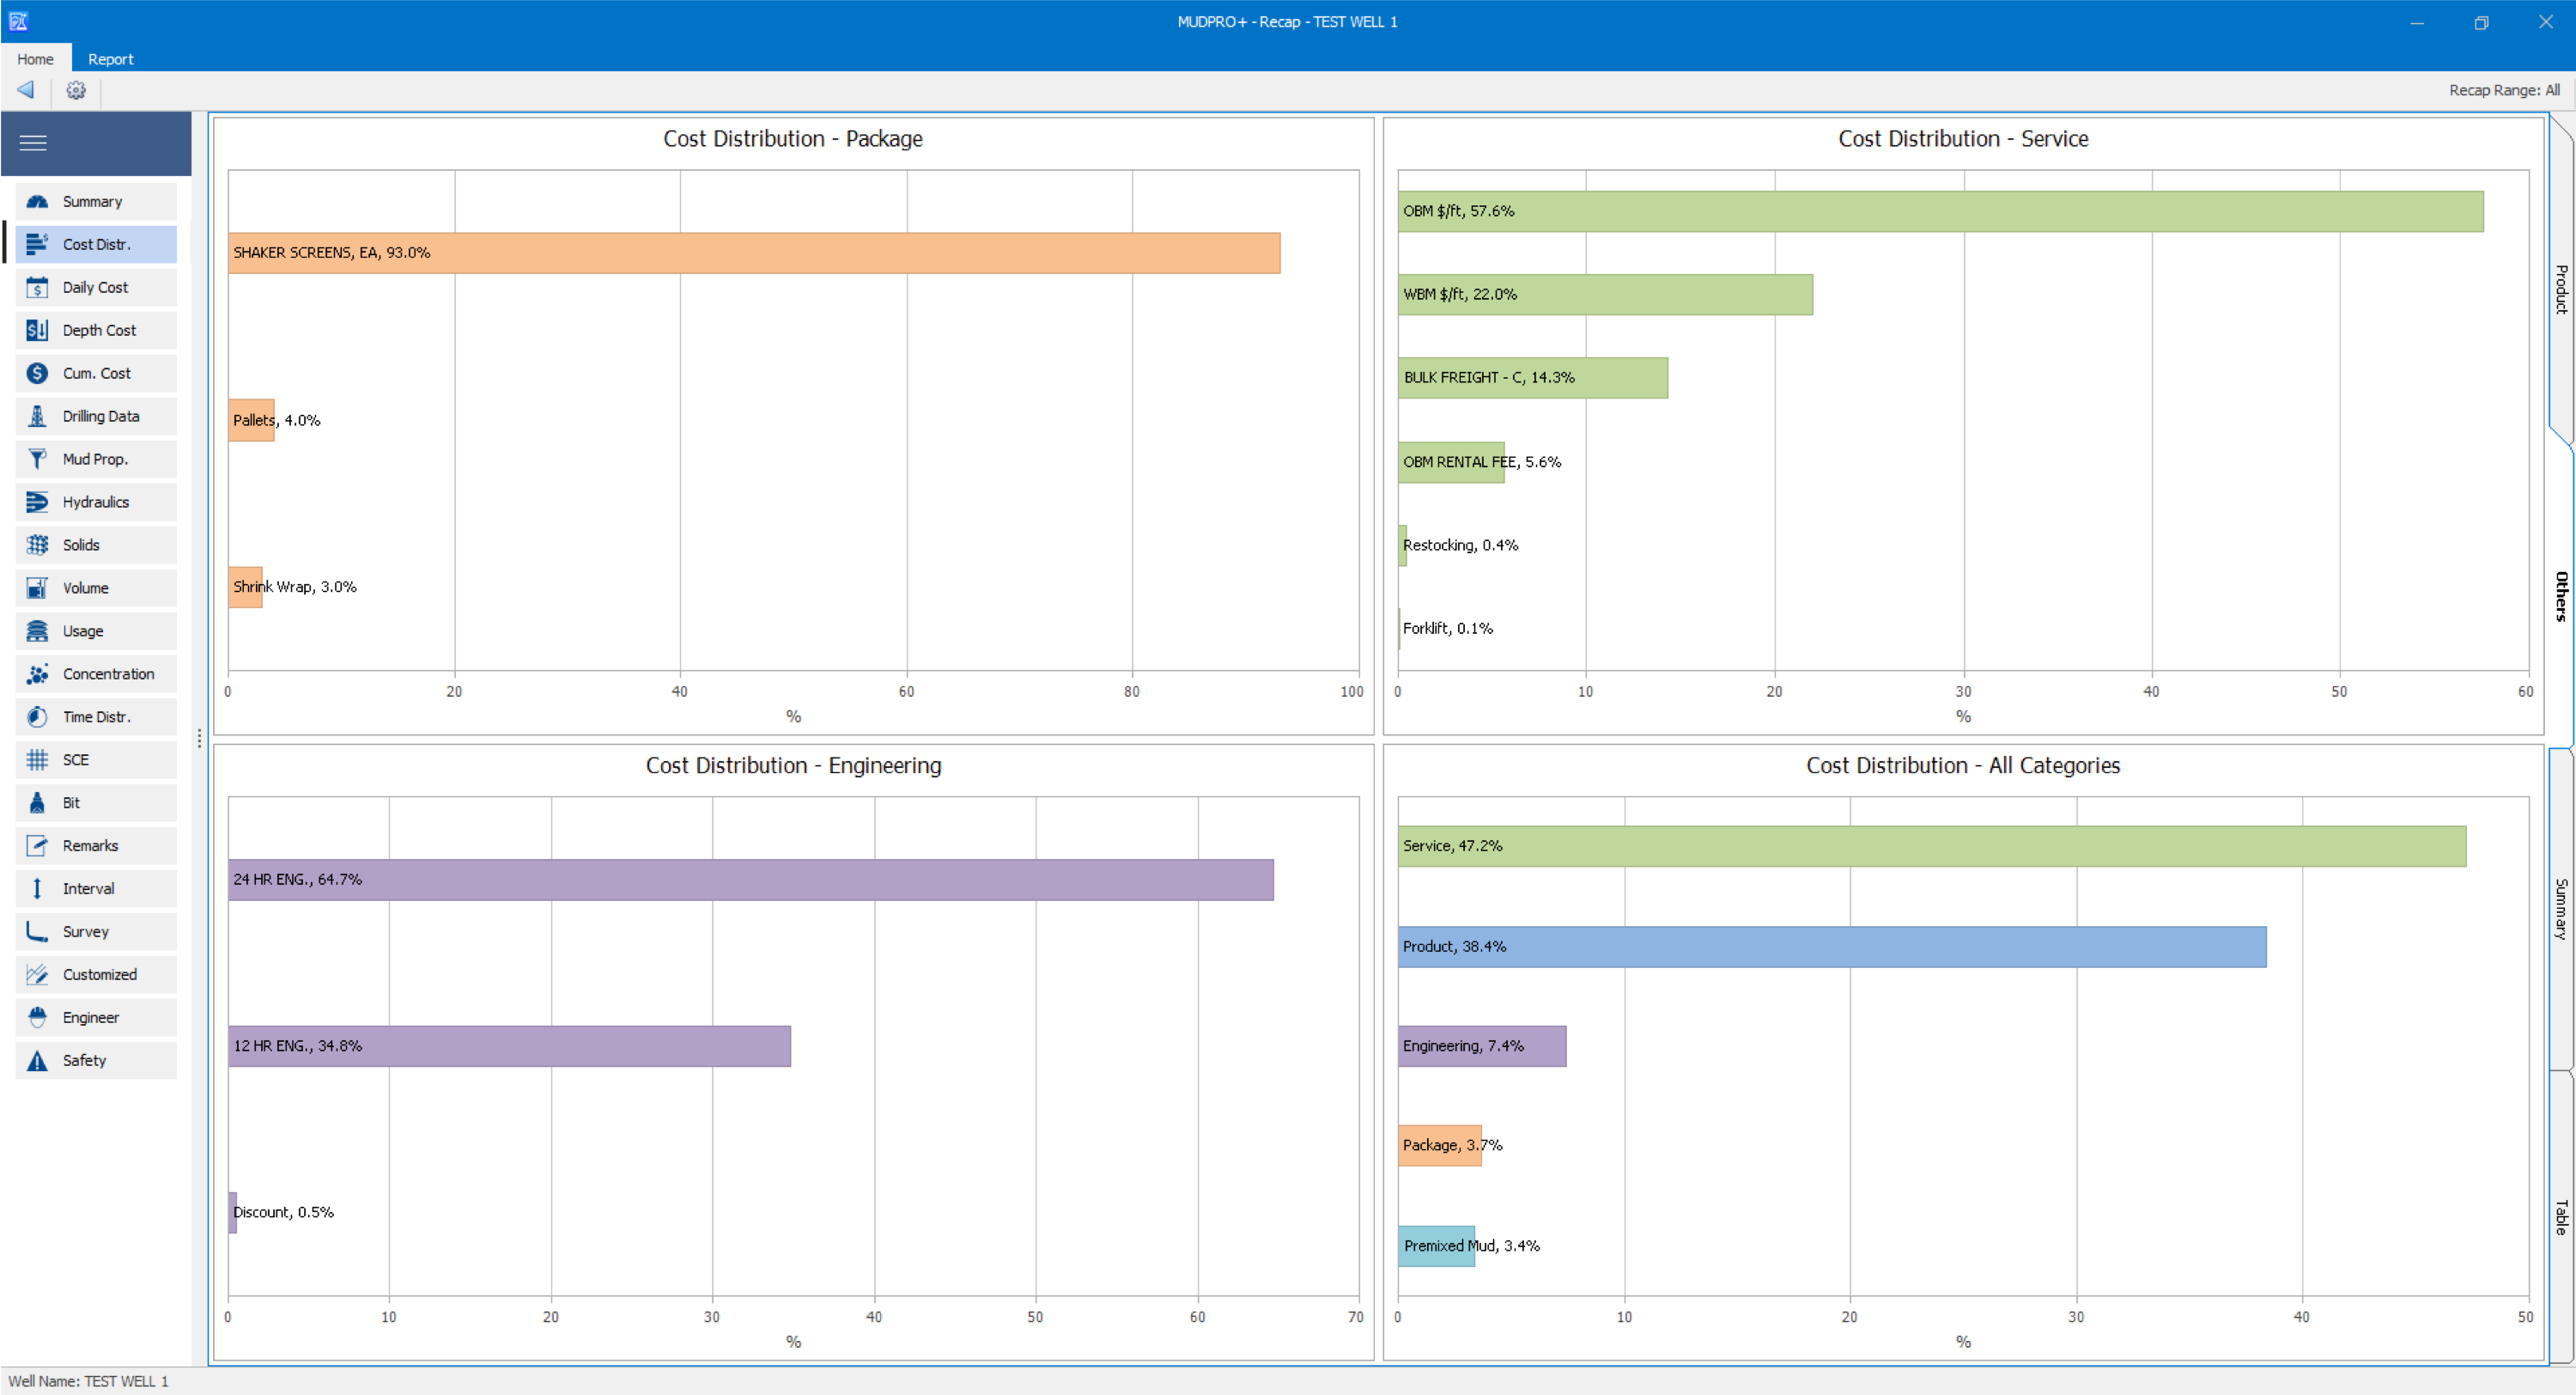Open the Summary vertical side tab
Image resolution: width=2576 pixels, height=1395 pixels.
(2561, 908)
